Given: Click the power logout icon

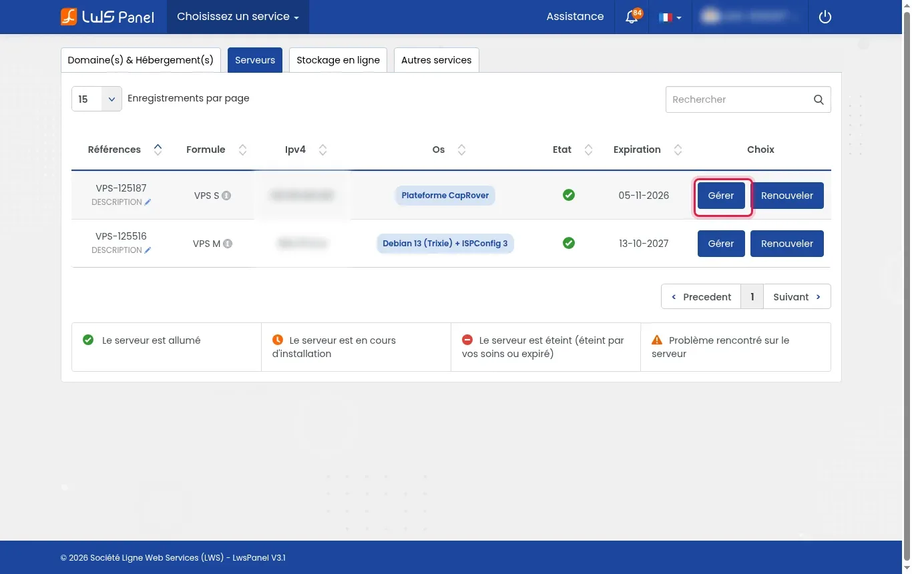Looking at the screenshot, I should (825, 17).
